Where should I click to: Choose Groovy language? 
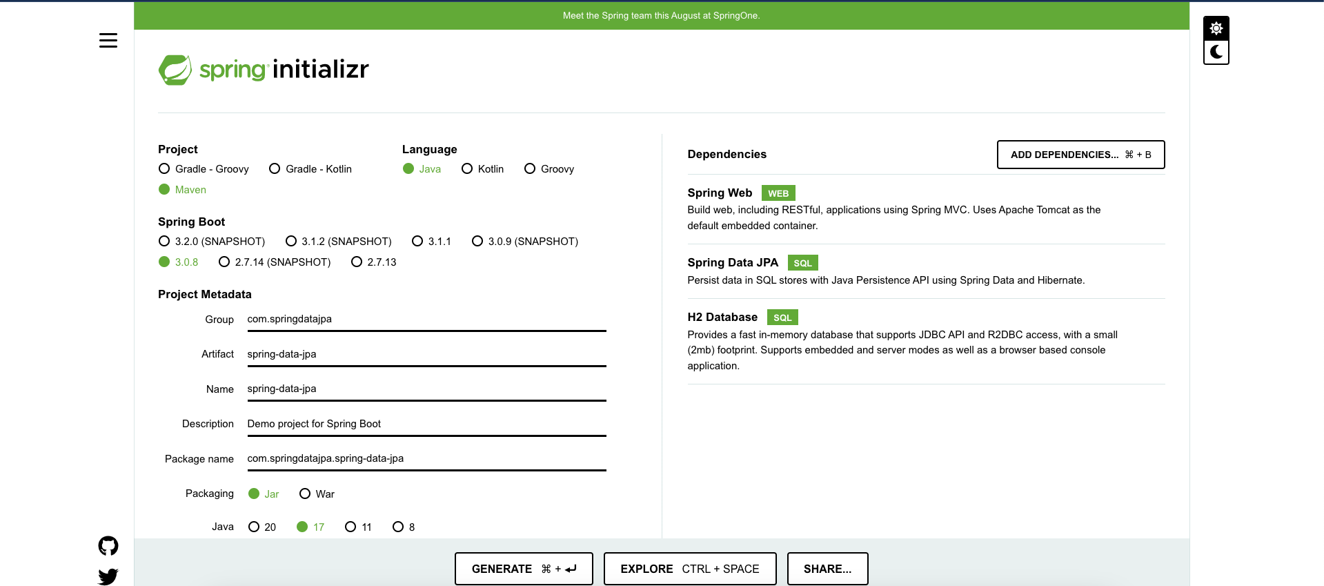click(x=549, y=169)
